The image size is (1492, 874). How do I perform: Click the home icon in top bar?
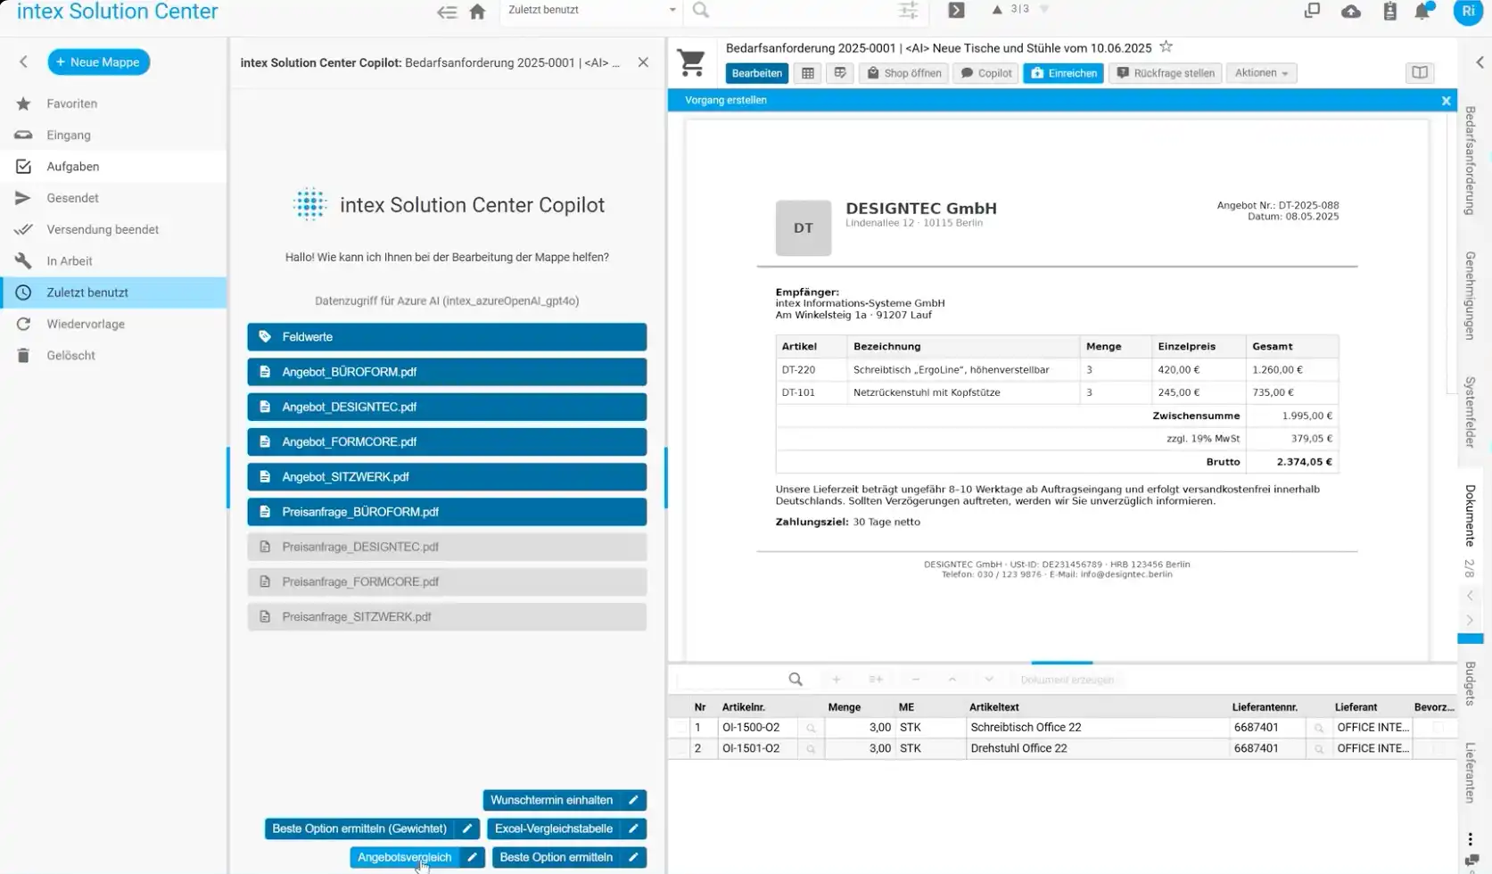pos(477,12)
